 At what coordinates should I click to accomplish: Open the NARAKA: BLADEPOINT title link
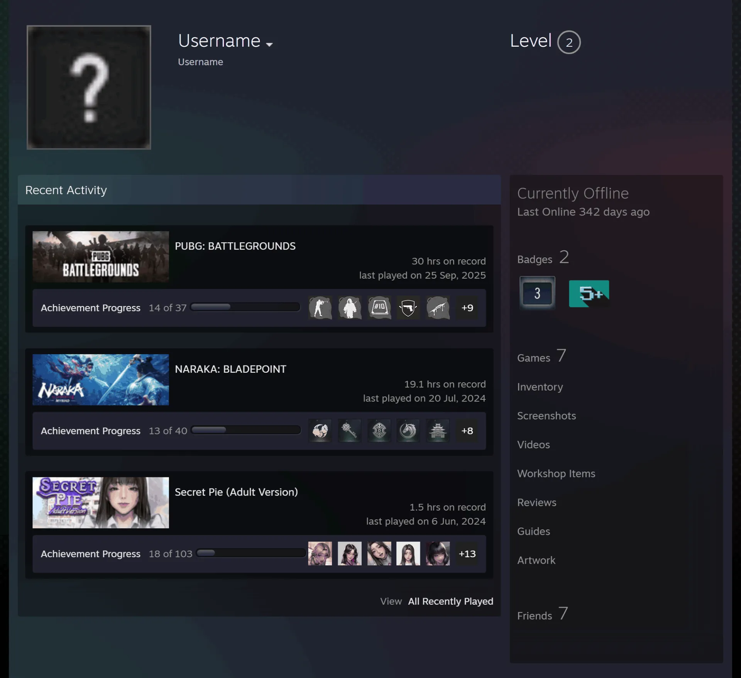click(230, 369)
